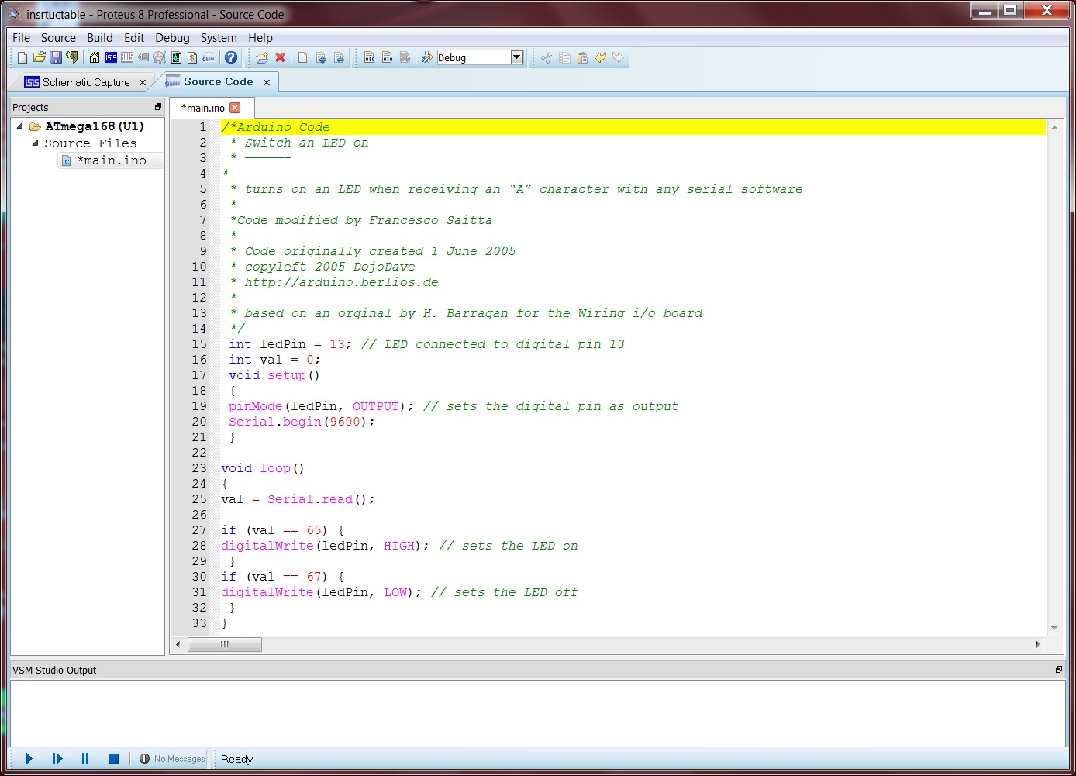Pause the simulation with the pause control
Screen dimensions: 1076x776
[85, 758]
